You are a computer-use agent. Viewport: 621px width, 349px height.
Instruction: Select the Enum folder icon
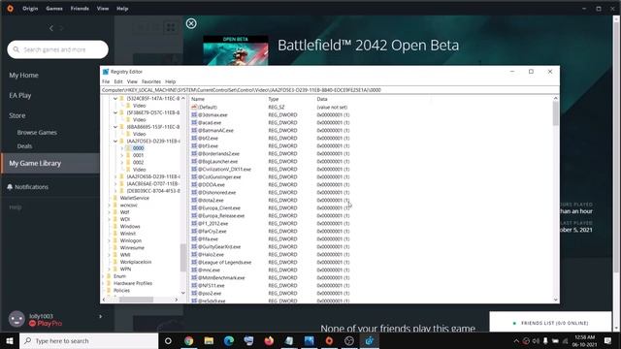[109, 276]
